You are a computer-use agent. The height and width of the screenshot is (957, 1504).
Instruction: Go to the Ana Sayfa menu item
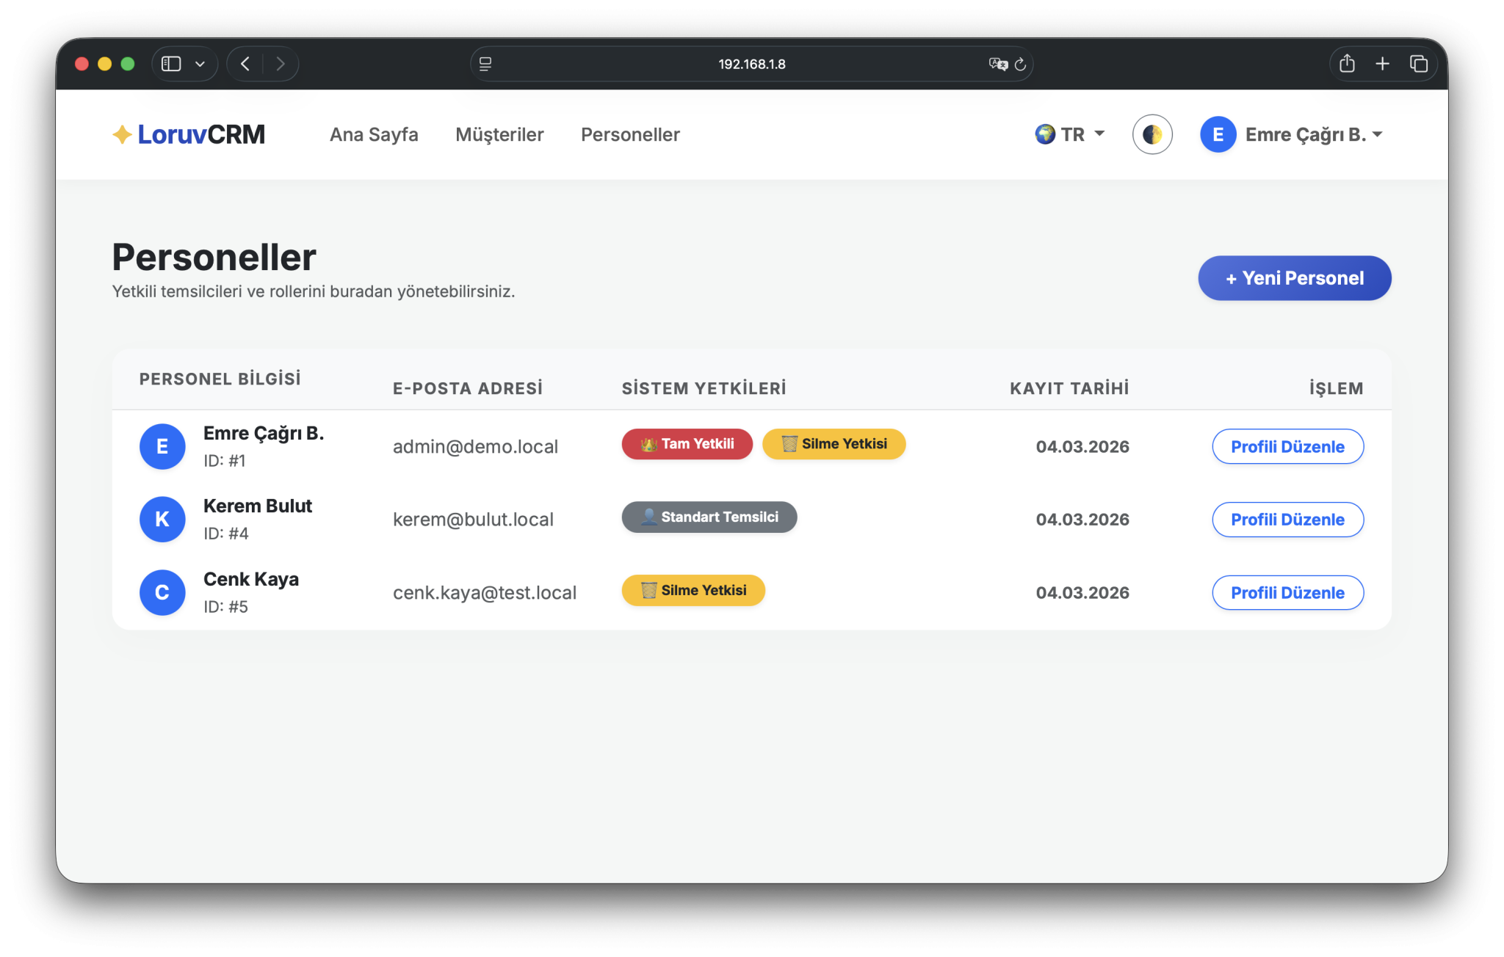coord(374,134)
